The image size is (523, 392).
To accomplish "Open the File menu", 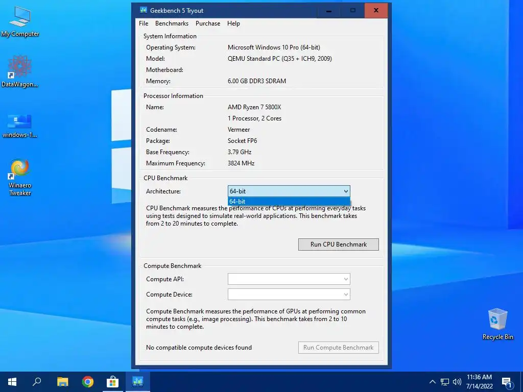I will (x=144, y=23).
